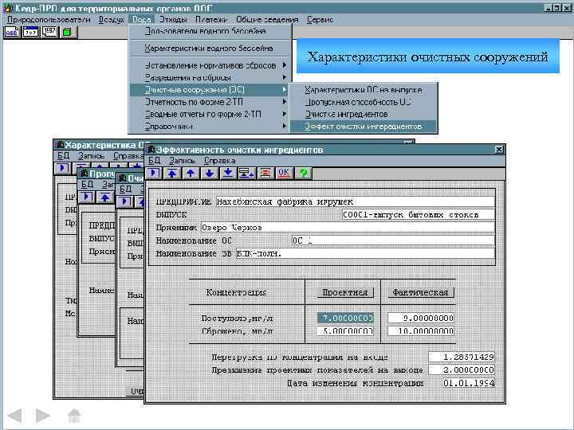
Task: Click the Проектная column button
Action: tap(345, 292)
